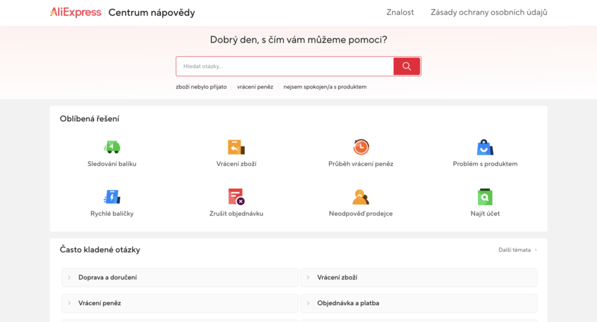Expand the Doprava a doručení question section
This screenshot has width=597, height=322.
tap(180, 278)
